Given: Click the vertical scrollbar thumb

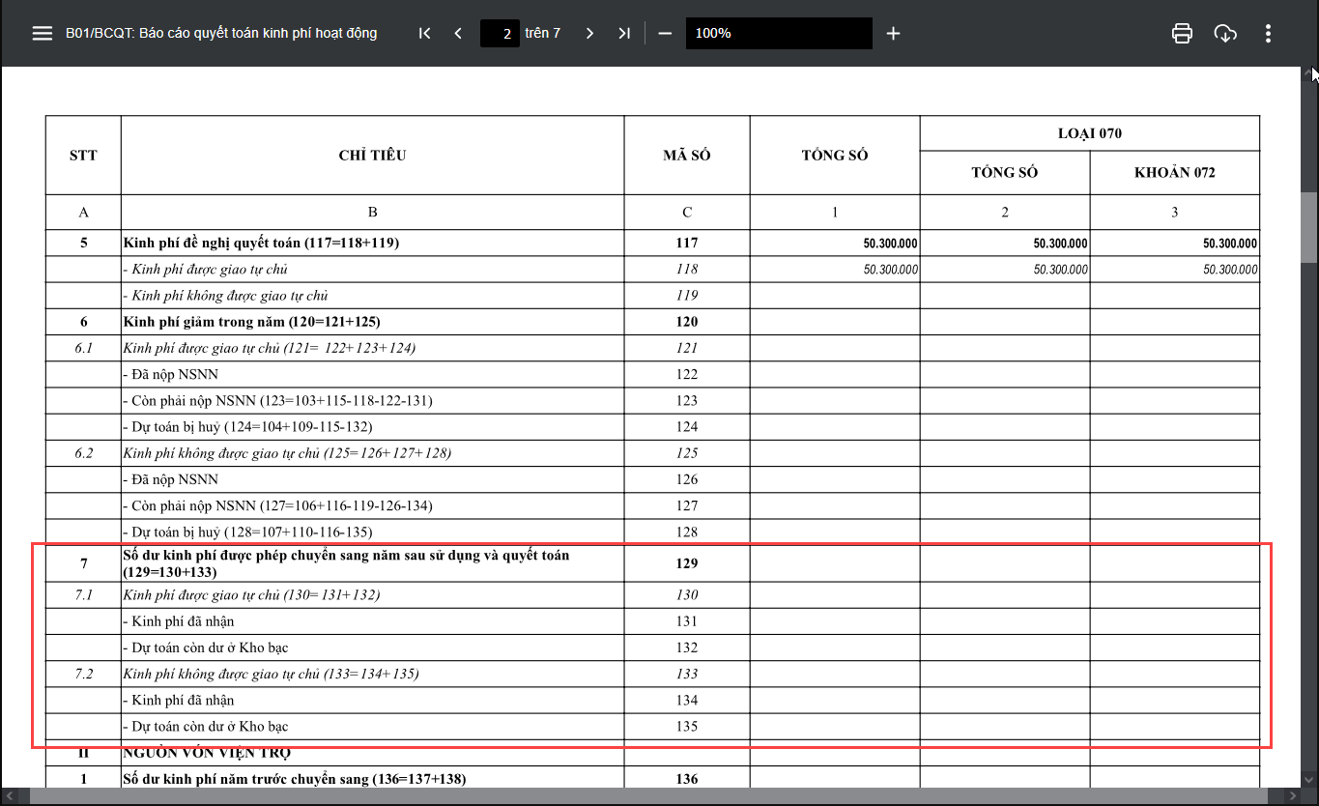Looking at the screenshot, I should (1309, 227).
